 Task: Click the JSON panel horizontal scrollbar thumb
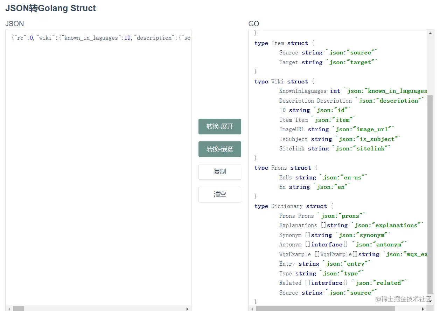click(19, 309)
